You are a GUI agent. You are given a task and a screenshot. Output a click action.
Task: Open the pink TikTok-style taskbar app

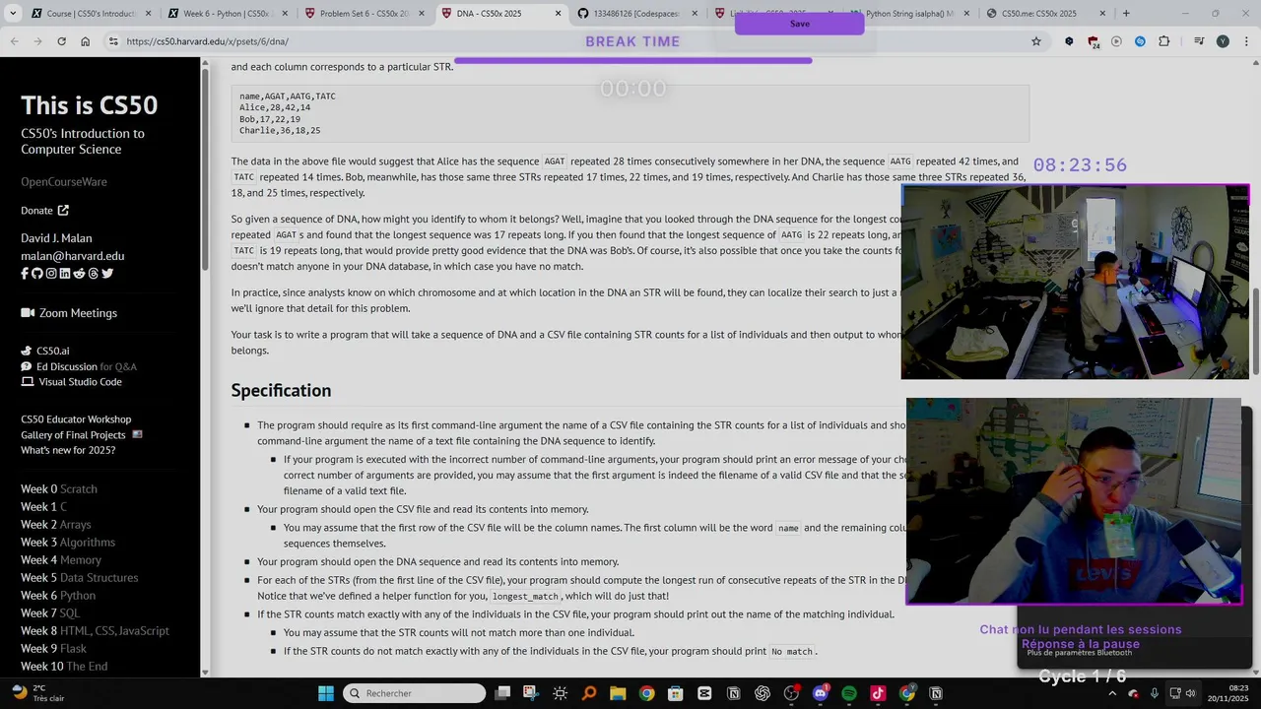point(878,693)
